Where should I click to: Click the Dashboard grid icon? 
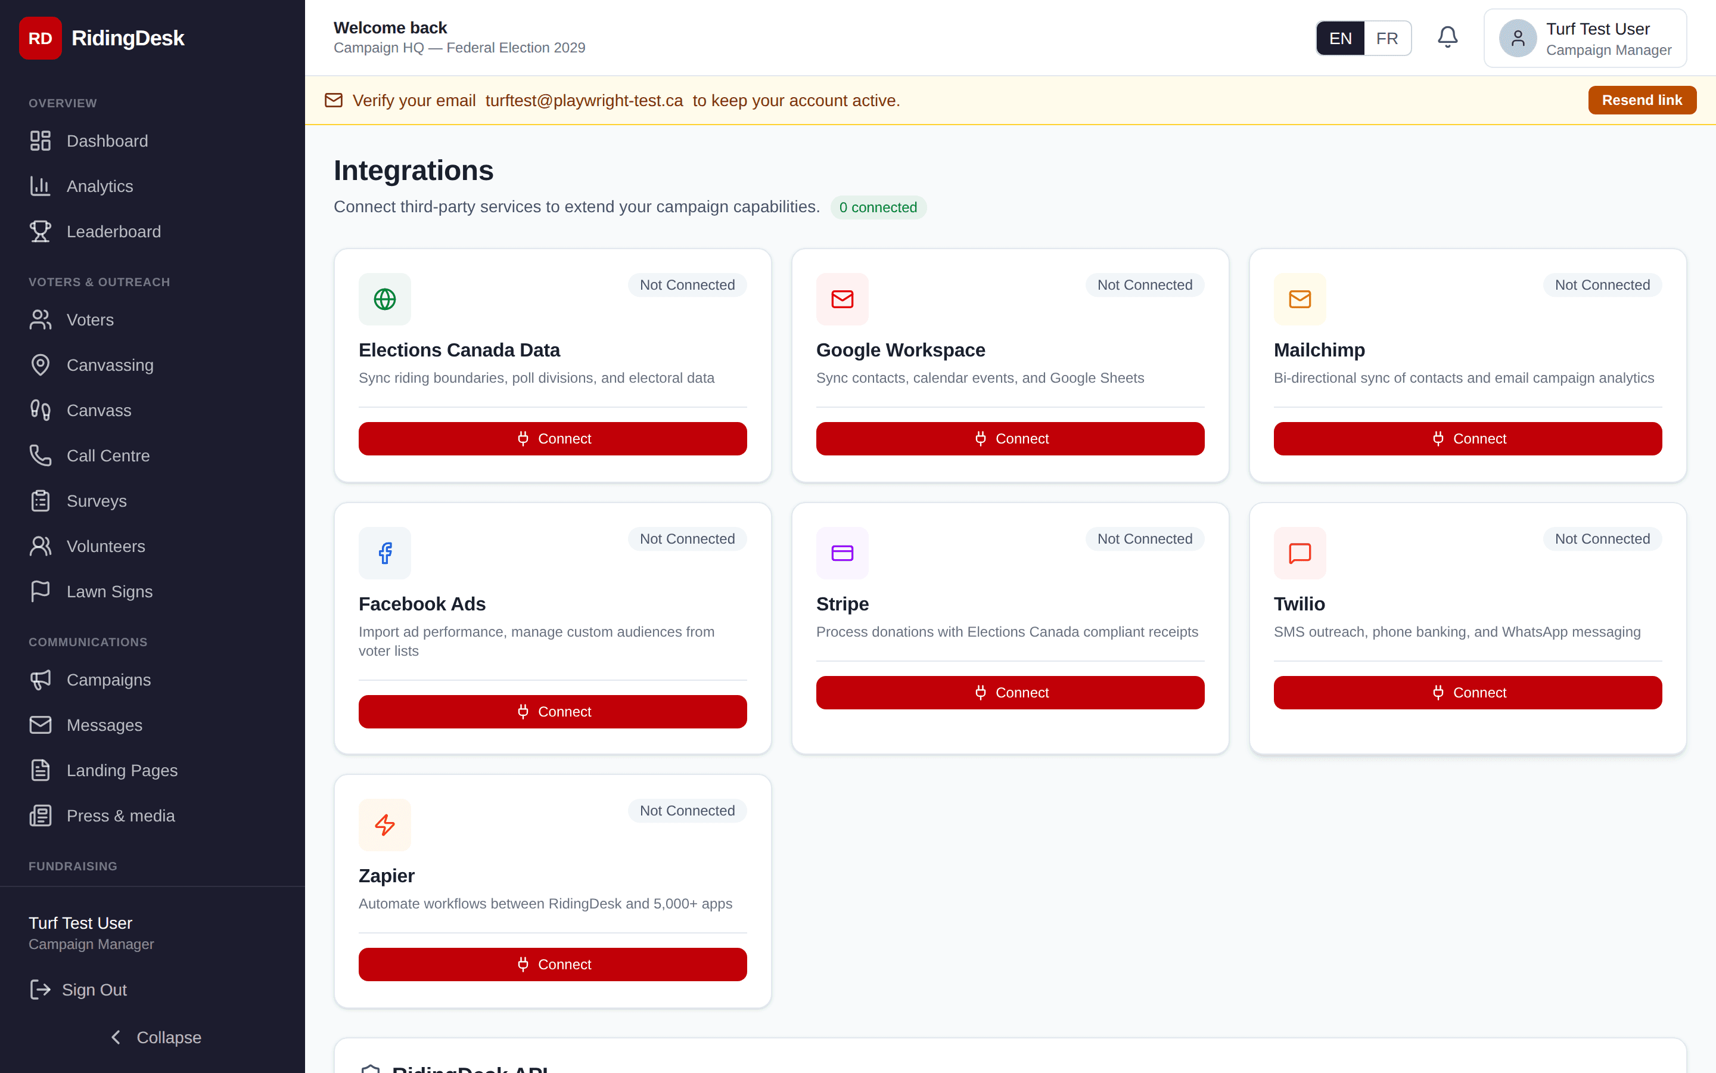click(x=41, y=141)
